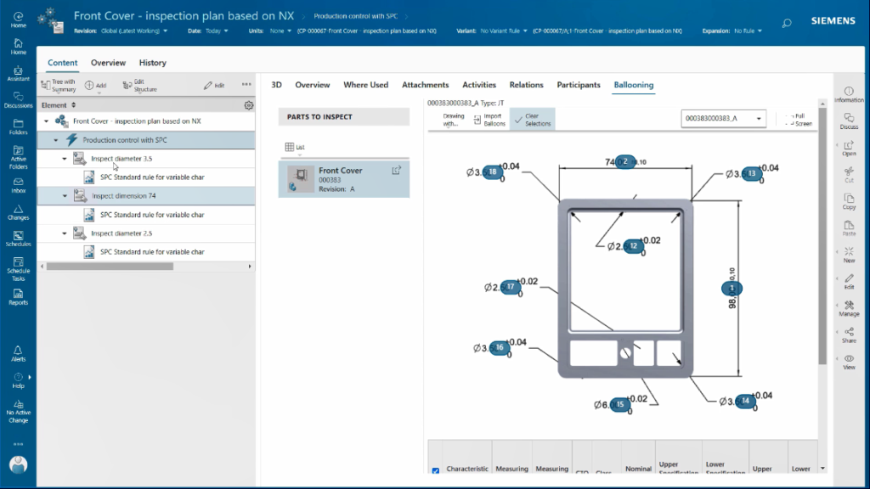Toggle Full Screen mode
Image resolution: width=870 pixels, height=489 pixels.
coord(799,120)
